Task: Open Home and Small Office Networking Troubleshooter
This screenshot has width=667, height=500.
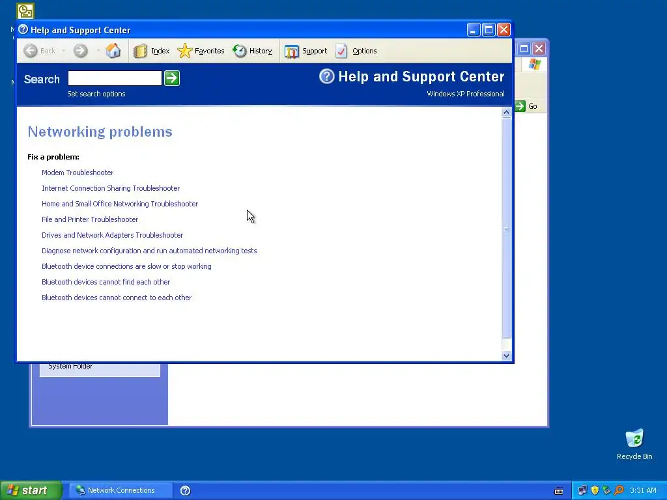Action: coord(120,204)
